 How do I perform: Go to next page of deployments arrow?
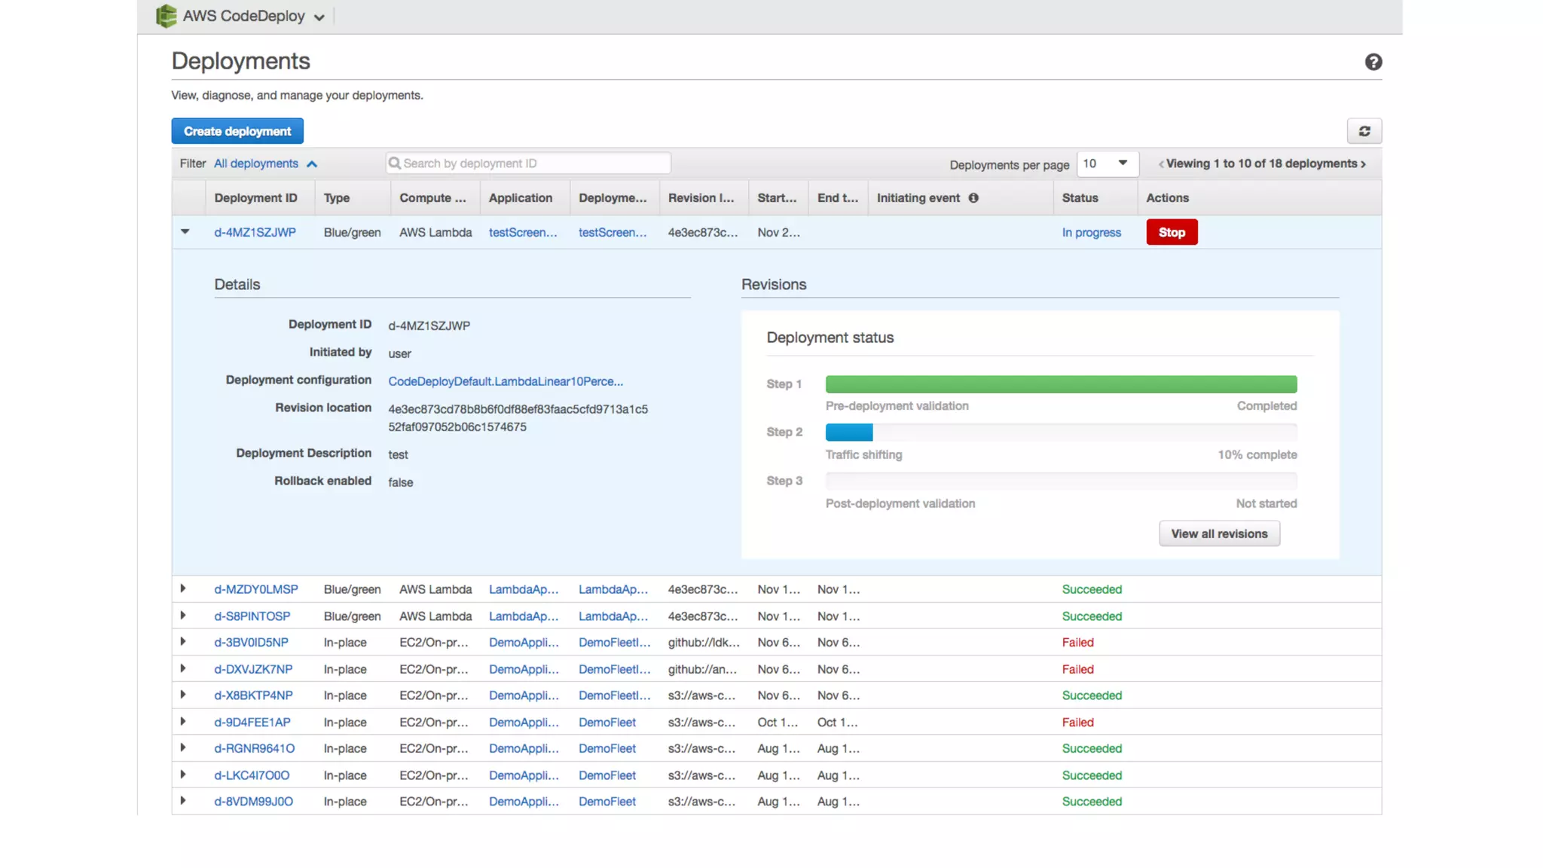[x=1364, y=164]
